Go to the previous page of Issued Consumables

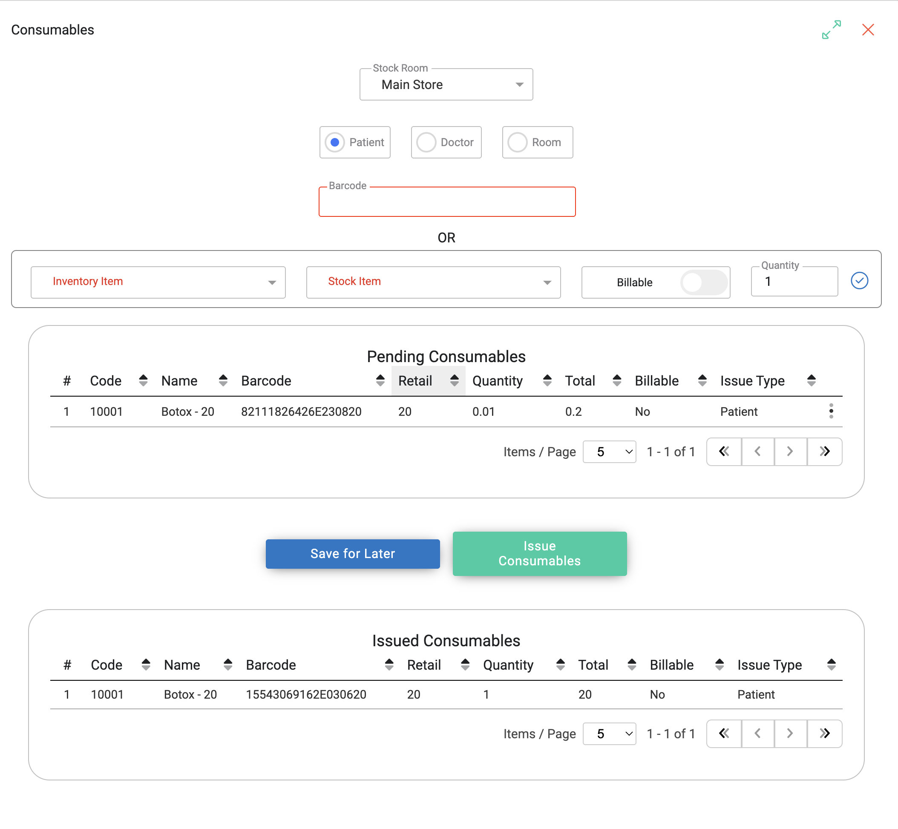coord(757,734)
